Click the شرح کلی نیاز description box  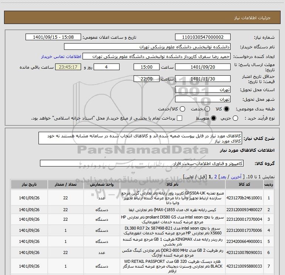pos(140,138)
